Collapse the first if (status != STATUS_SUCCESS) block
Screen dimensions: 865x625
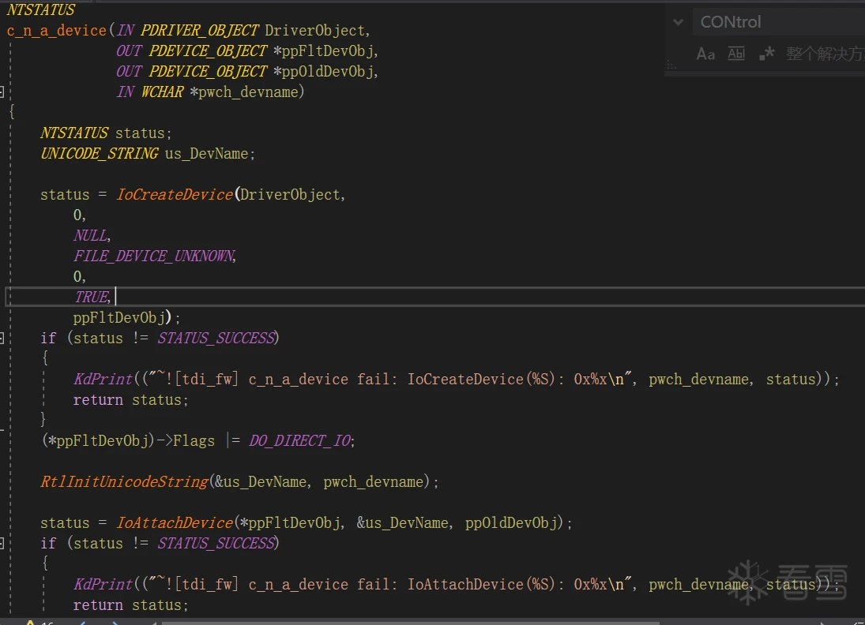point(2,338)
